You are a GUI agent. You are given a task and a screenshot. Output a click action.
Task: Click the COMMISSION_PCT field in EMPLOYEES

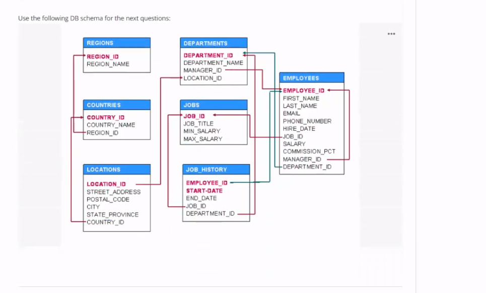(x=309, y=151)
